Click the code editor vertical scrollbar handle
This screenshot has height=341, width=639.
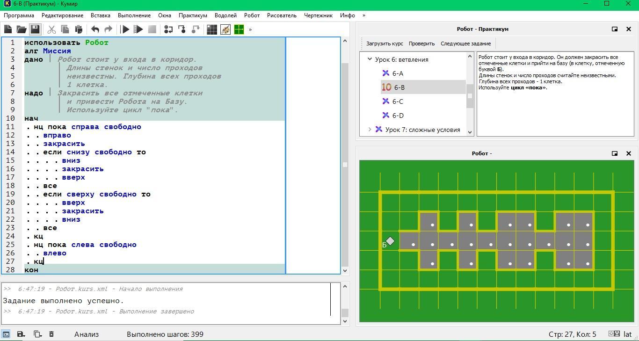(x=345, y=165)
